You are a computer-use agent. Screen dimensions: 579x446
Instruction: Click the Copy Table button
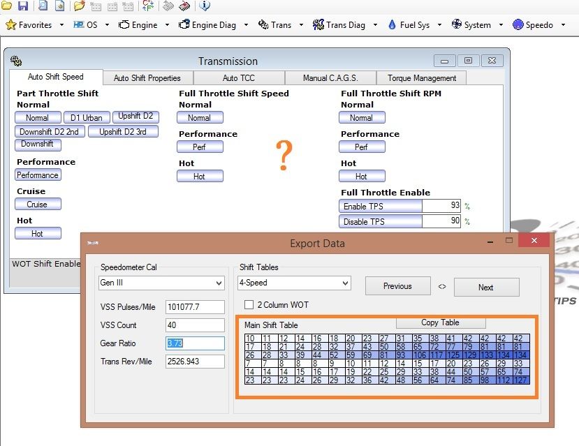(x=440, y=322)
